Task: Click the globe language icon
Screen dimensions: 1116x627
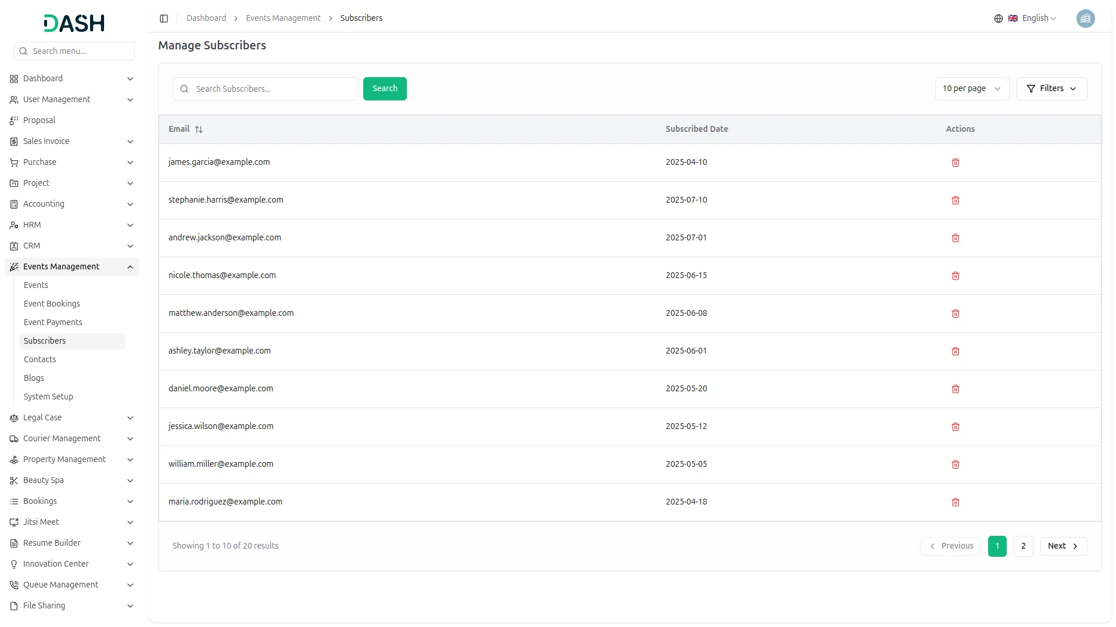Action: tap(998, 19)
